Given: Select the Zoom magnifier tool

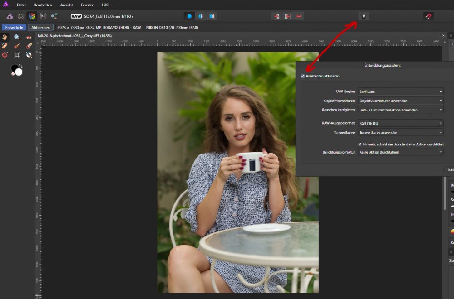Looking at the screenshot, I should pyautogui.click(x=17, y=37).
